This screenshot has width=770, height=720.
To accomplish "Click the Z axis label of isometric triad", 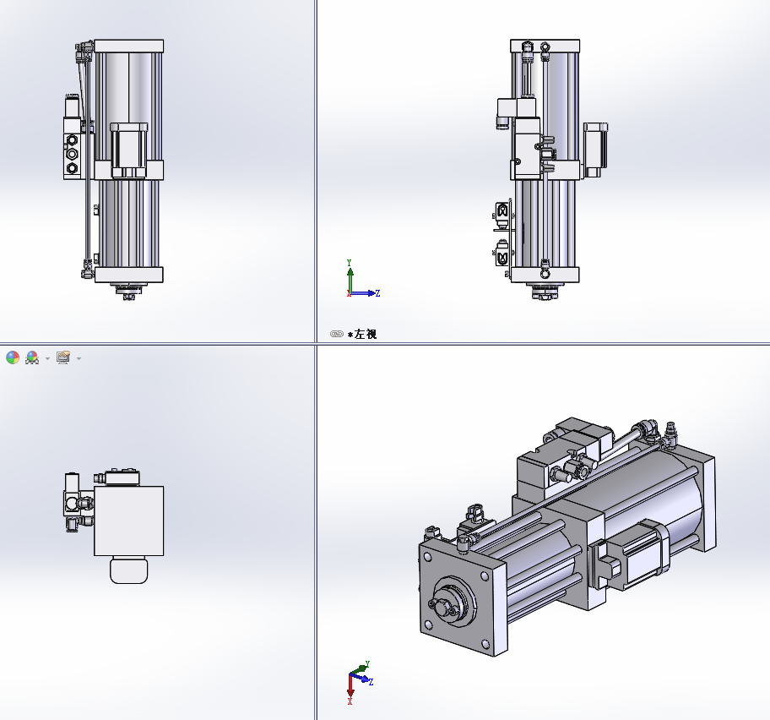I will (x=371, y=682).
